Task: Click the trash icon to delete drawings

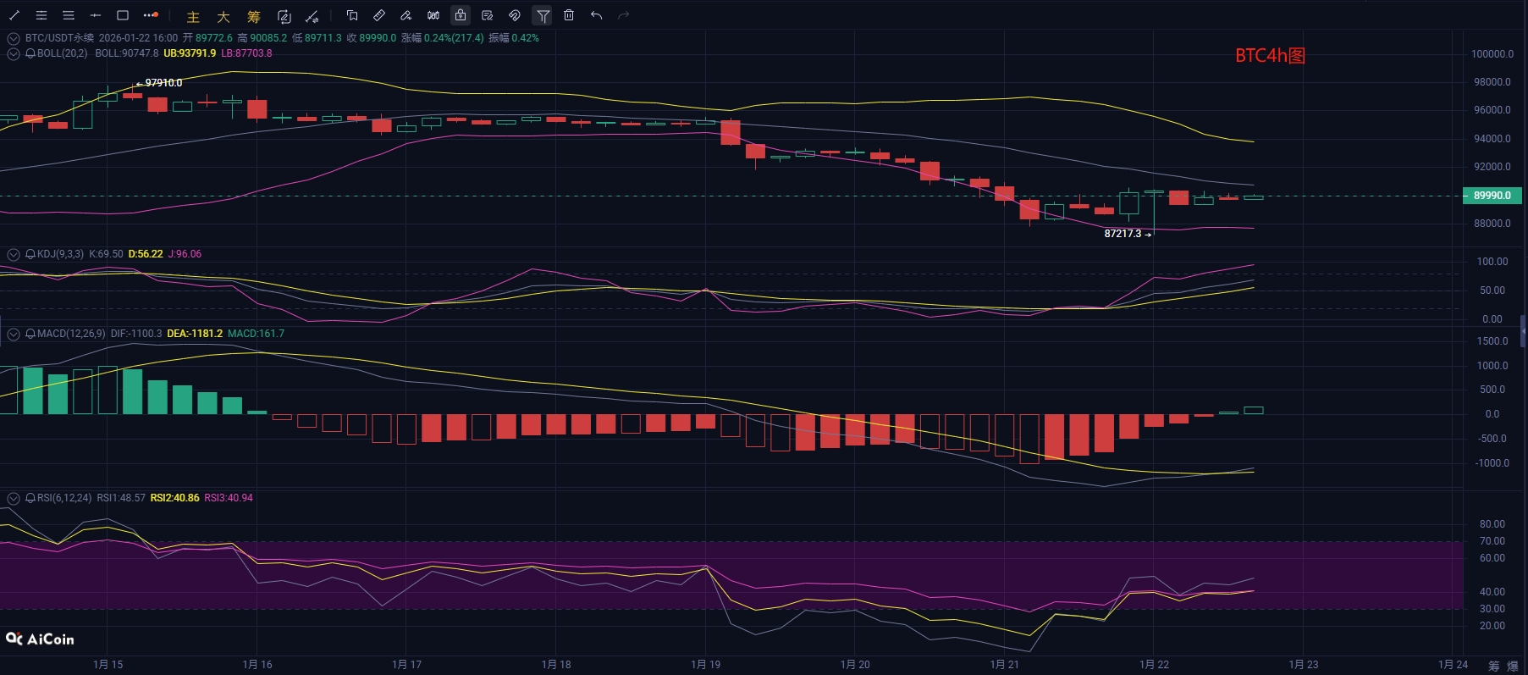Action: [x=569, y=15]
